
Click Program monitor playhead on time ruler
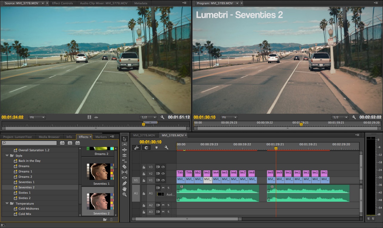(301, 124)
